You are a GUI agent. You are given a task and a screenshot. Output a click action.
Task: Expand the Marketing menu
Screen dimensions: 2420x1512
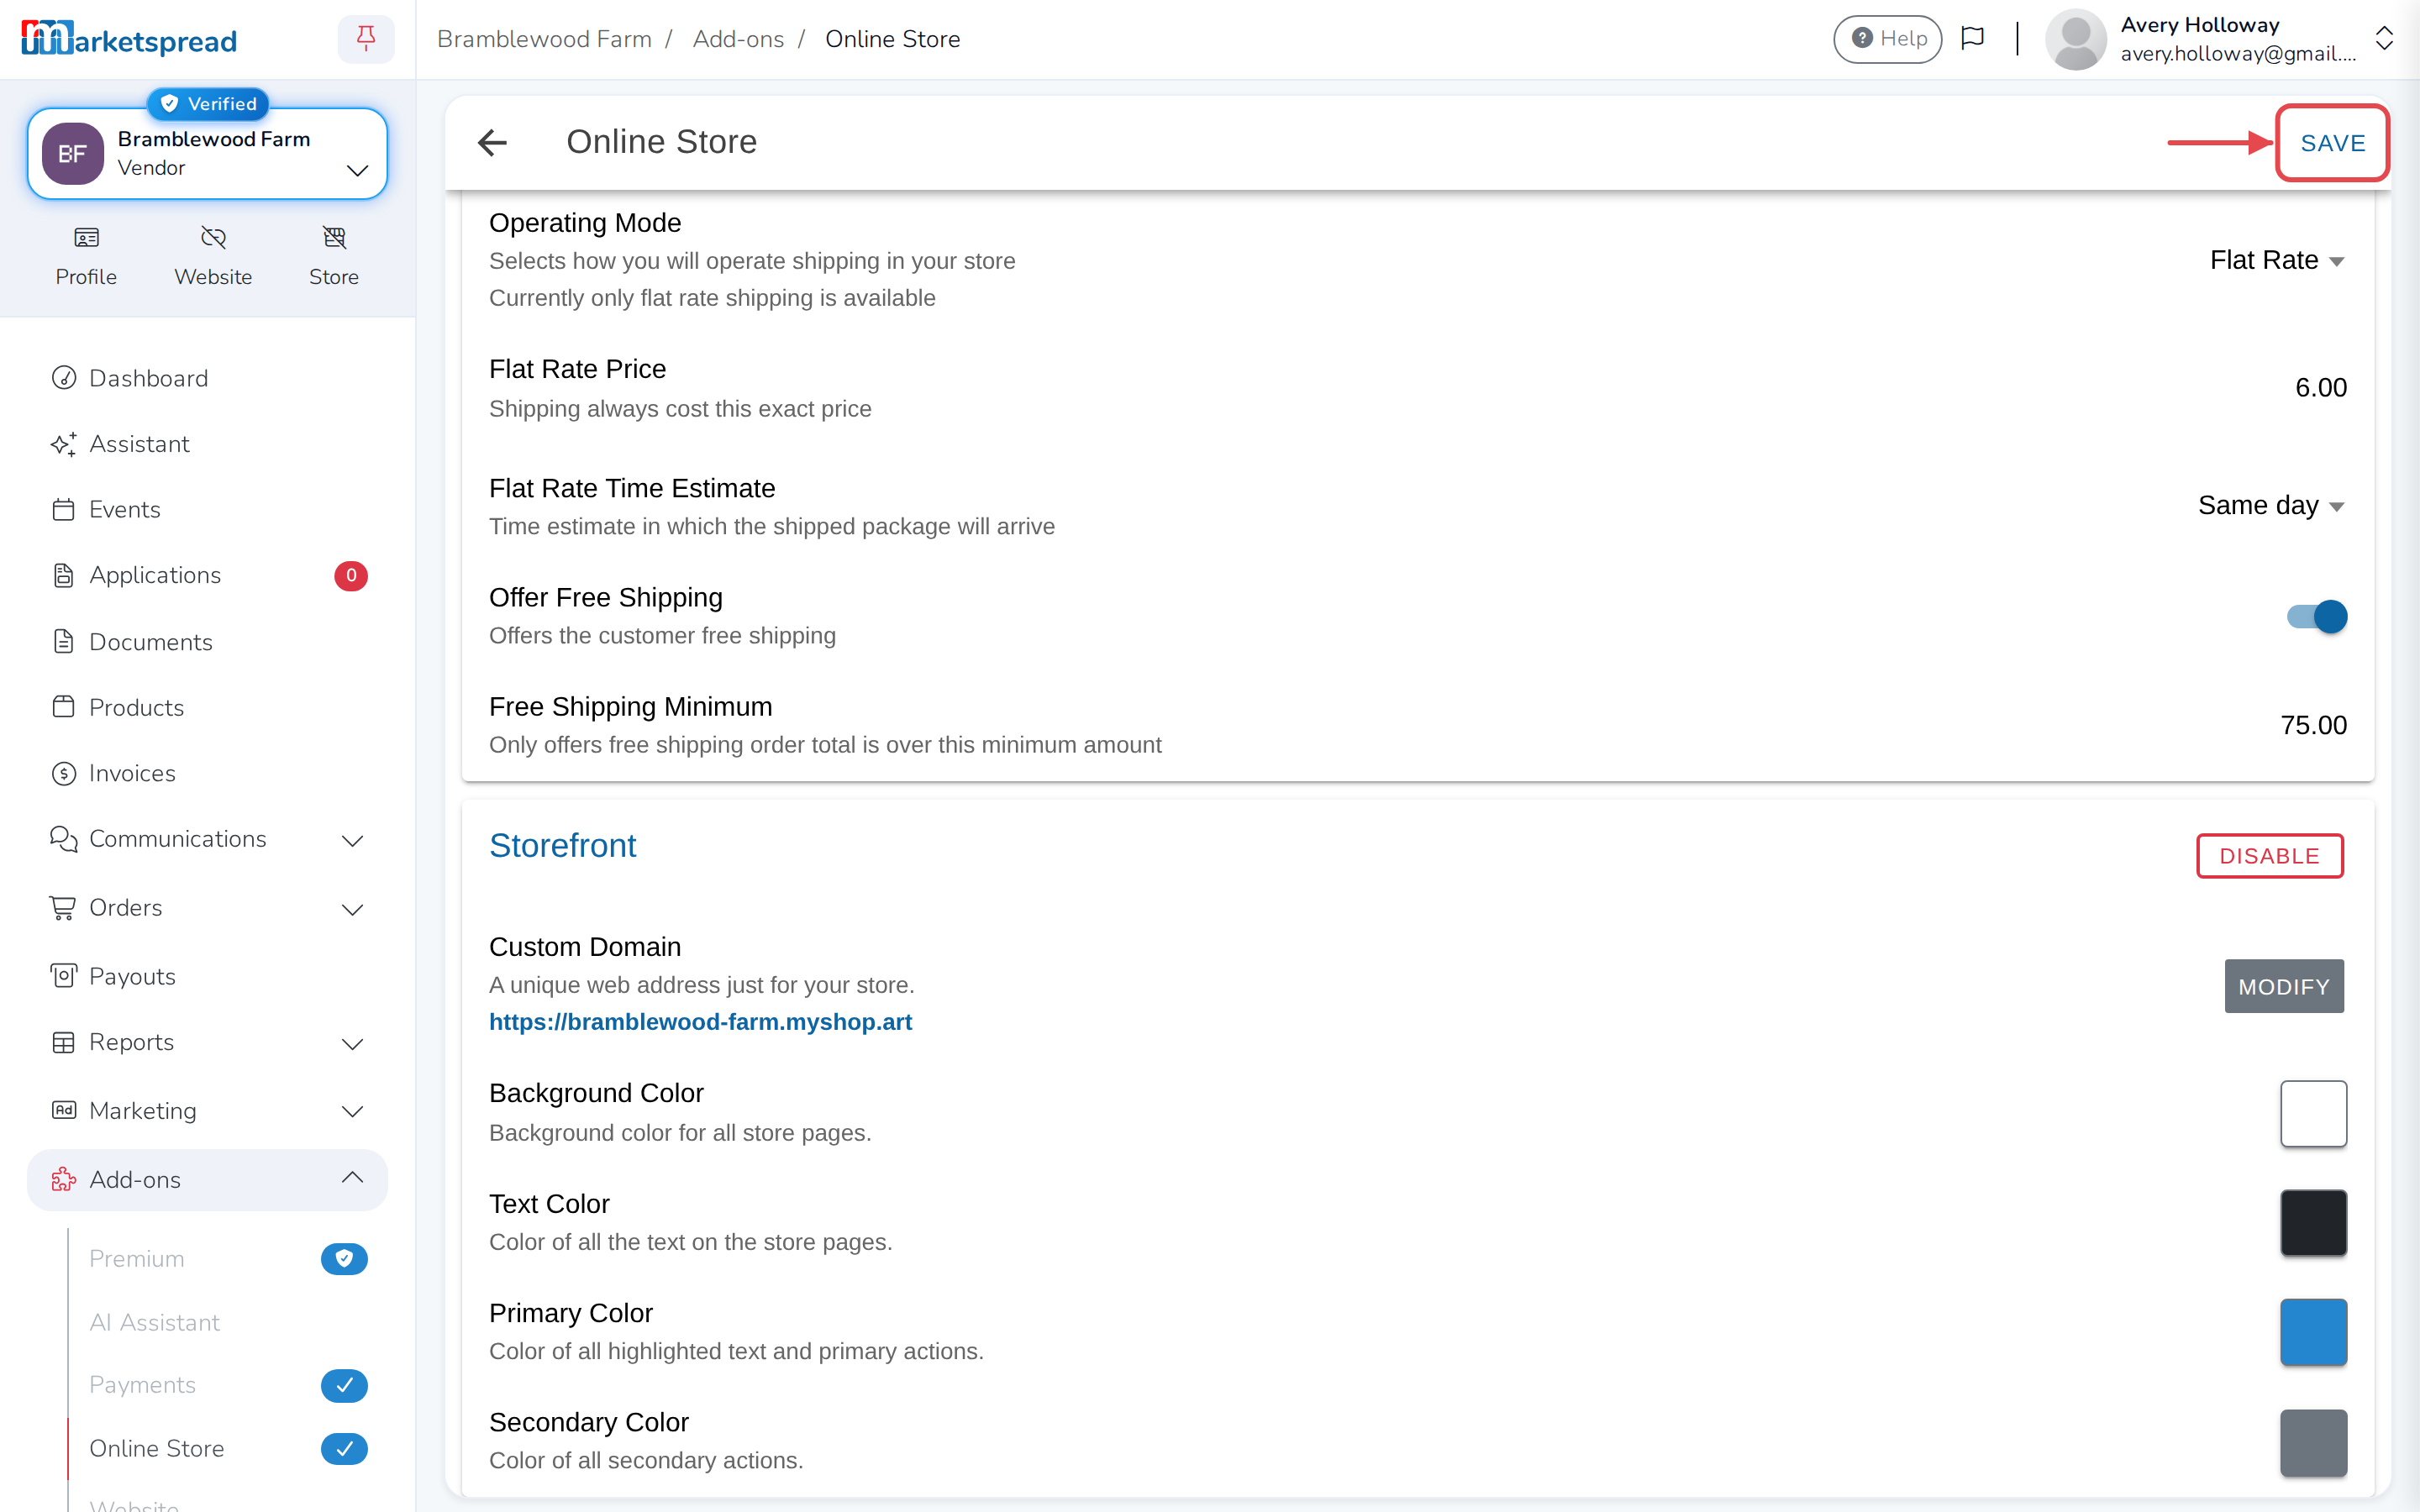pyautogui.click(x=207, y=1111)
